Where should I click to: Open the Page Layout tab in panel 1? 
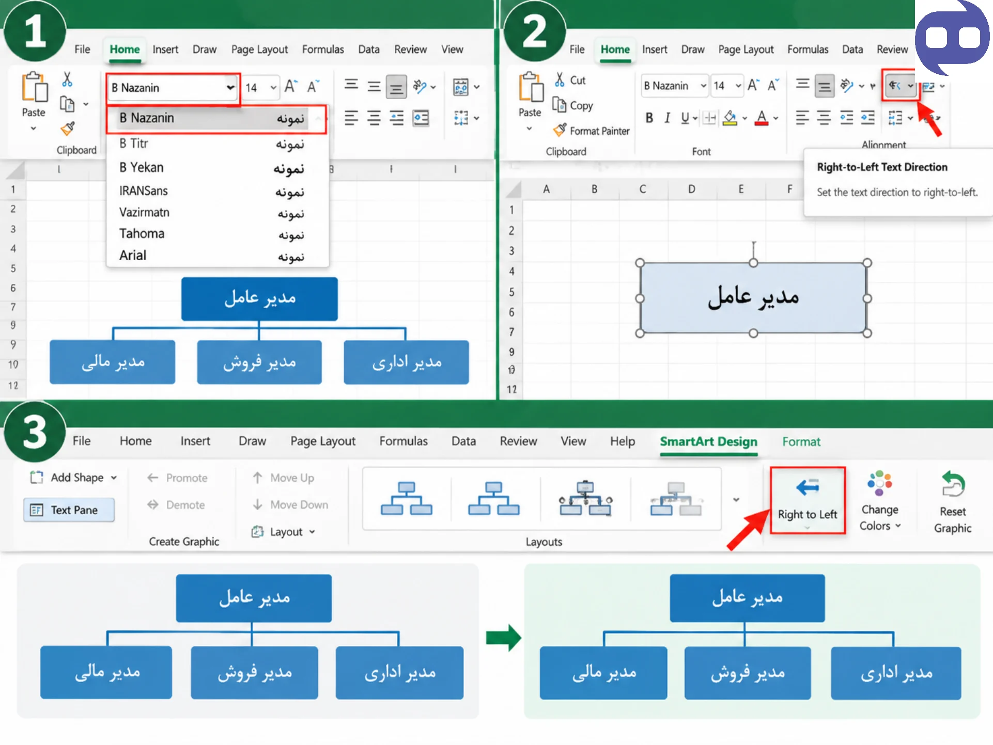point(259,50)
